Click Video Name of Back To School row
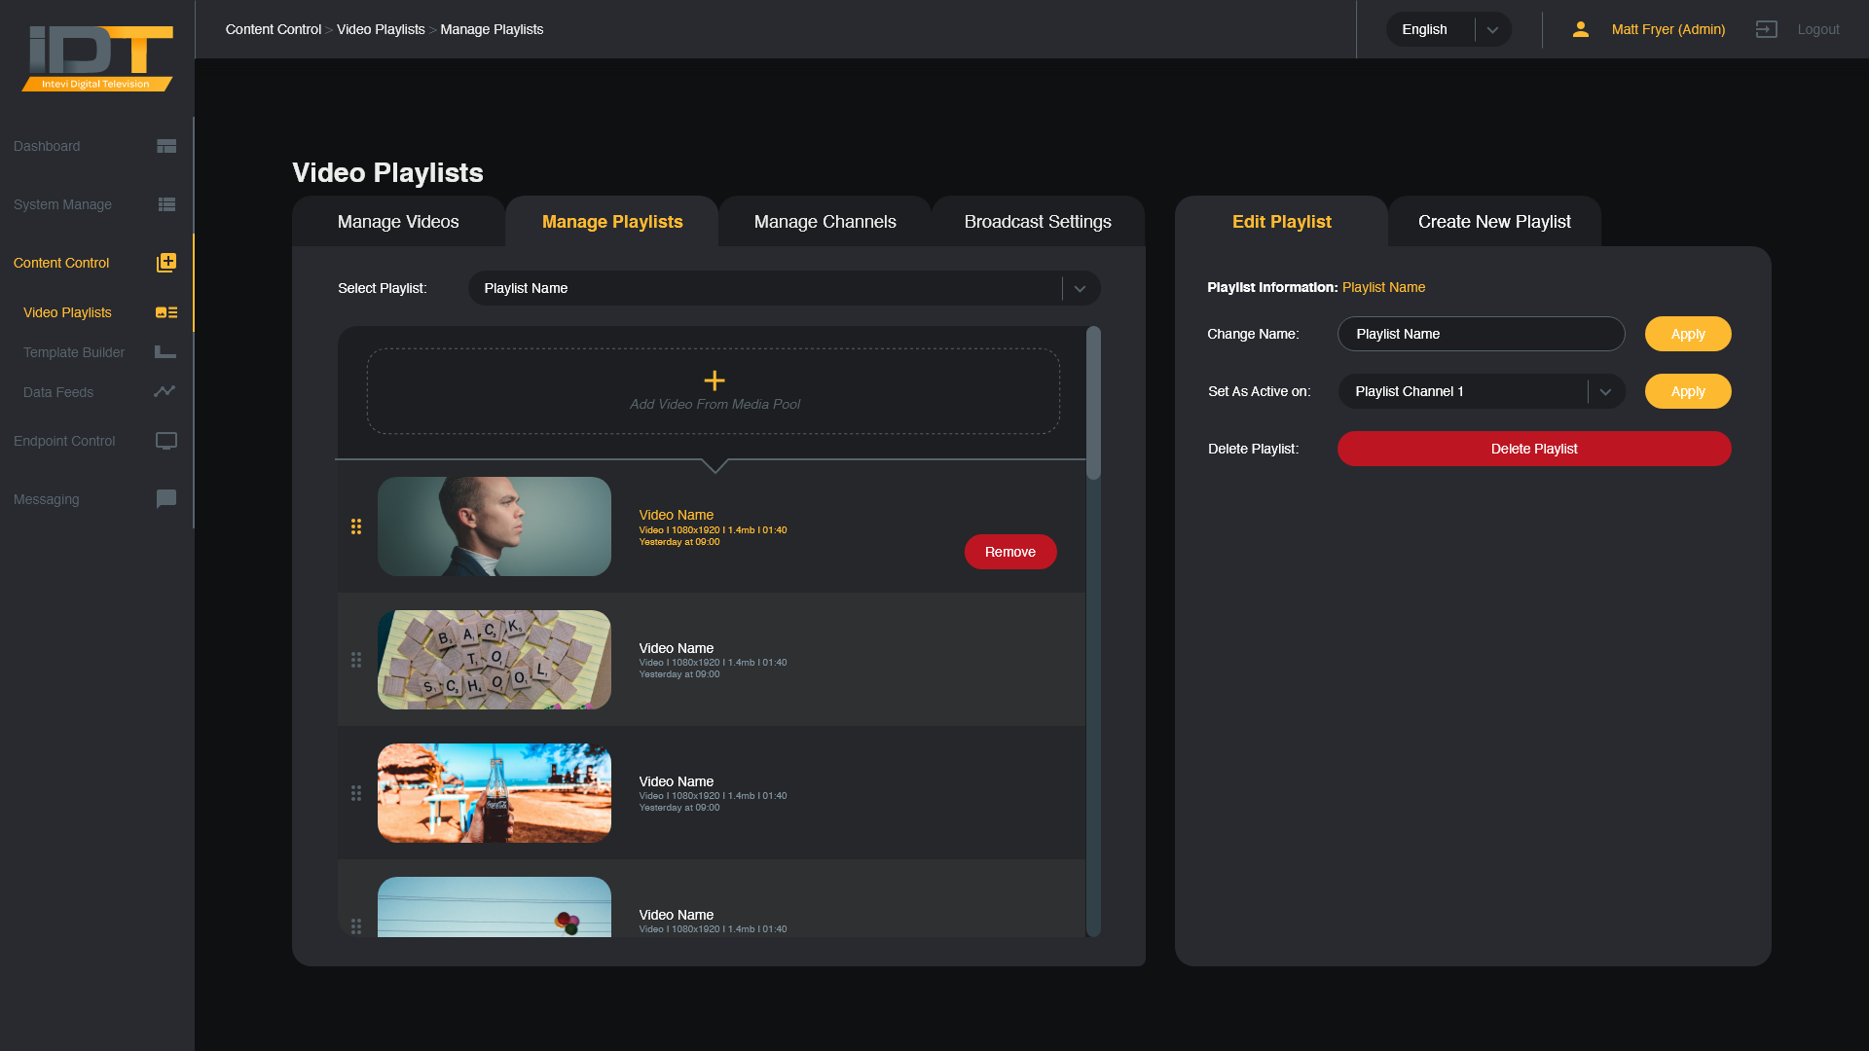 point(677,648)
